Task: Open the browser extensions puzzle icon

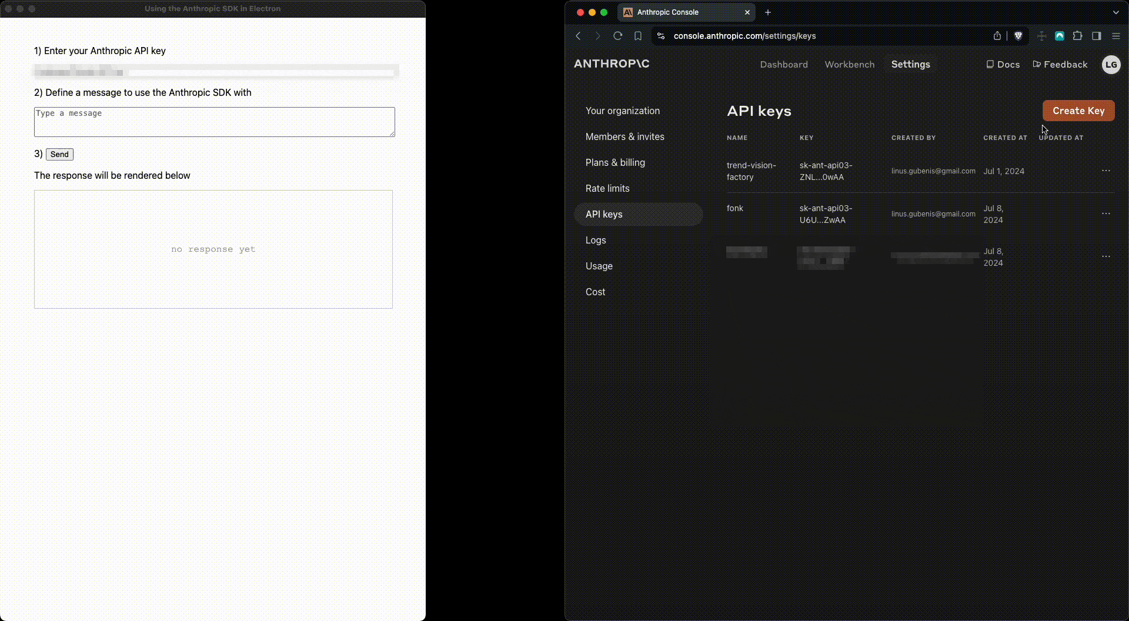Action: (x=1077, y=36)
